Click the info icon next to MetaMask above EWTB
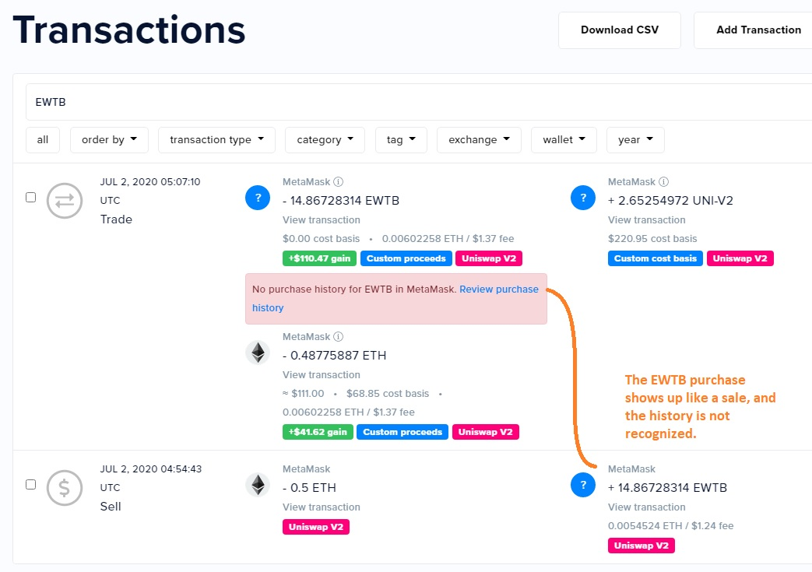The image size is (812, 572). [x=338, y=181]
